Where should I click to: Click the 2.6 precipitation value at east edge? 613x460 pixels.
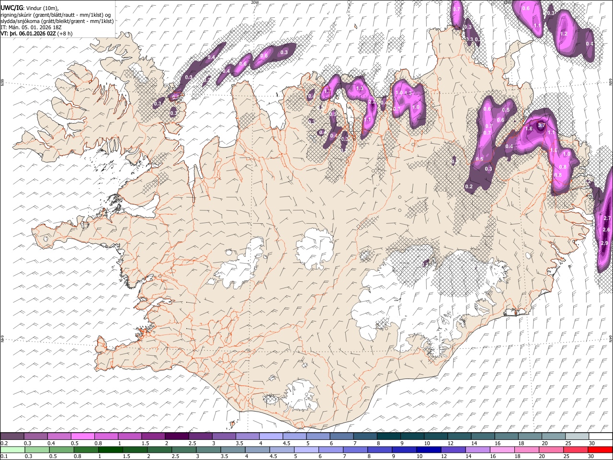coord(606,230)
